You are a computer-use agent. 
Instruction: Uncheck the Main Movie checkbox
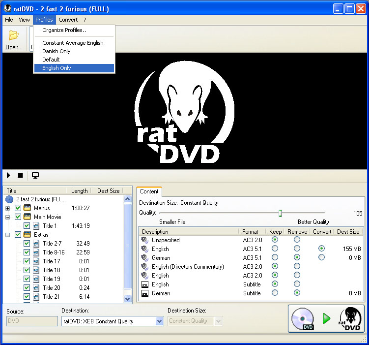18,217
